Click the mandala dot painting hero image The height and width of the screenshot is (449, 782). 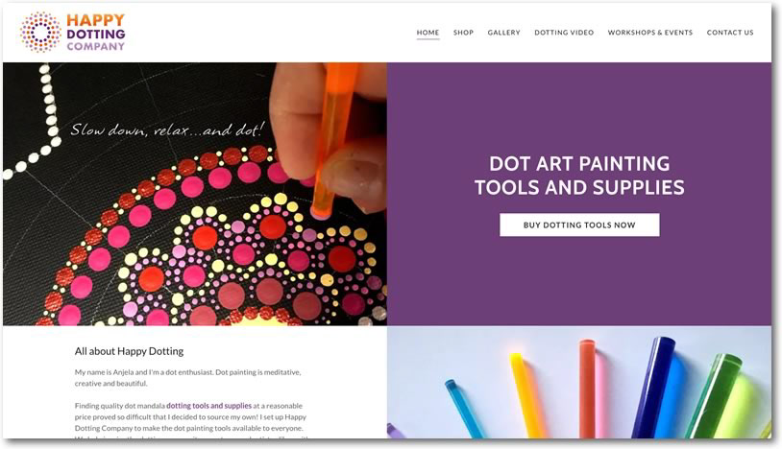195,194
